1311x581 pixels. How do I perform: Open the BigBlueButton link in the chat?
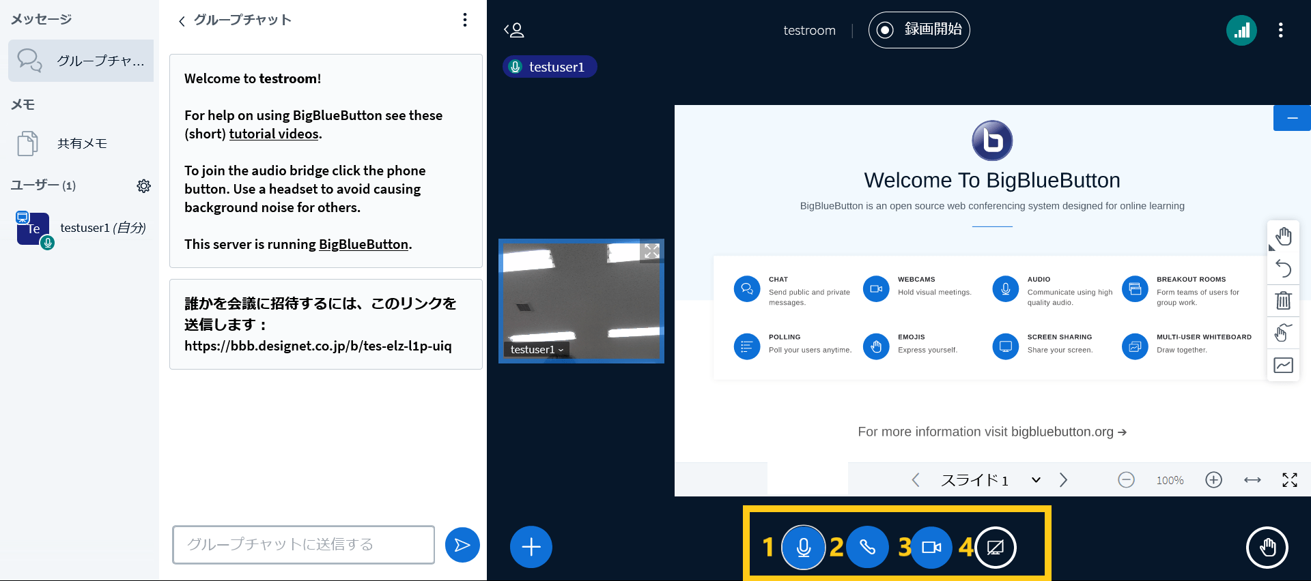[363, 245]
